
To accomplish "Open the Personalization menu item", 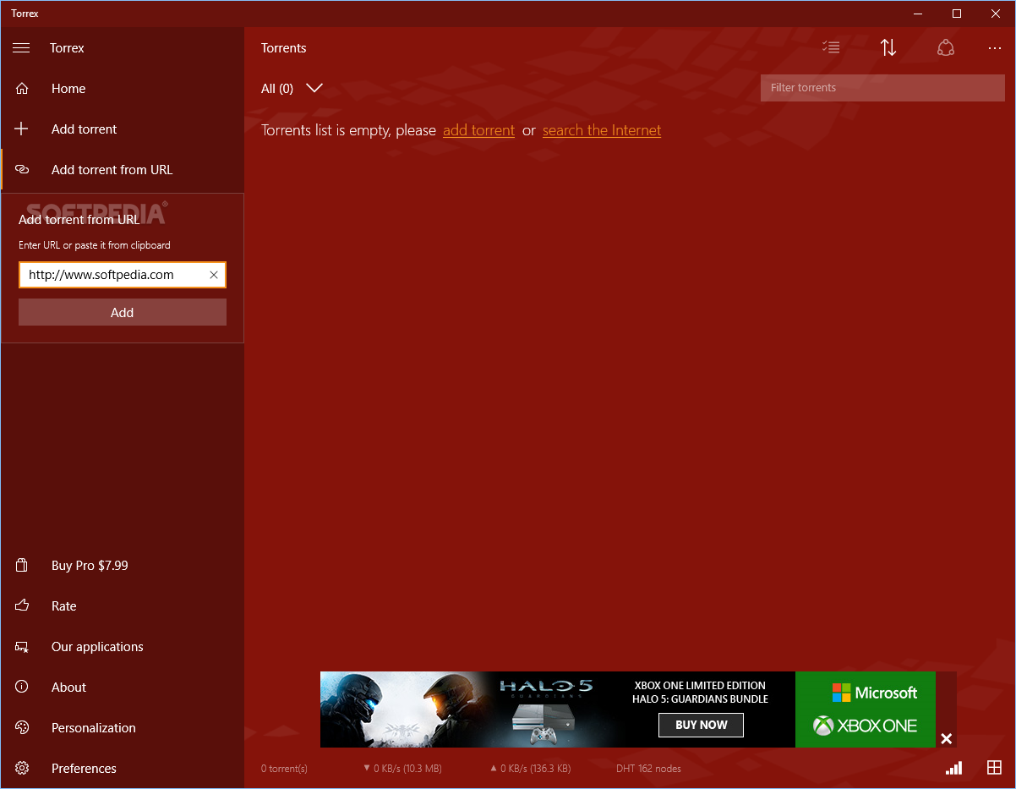I will point(123,728).
